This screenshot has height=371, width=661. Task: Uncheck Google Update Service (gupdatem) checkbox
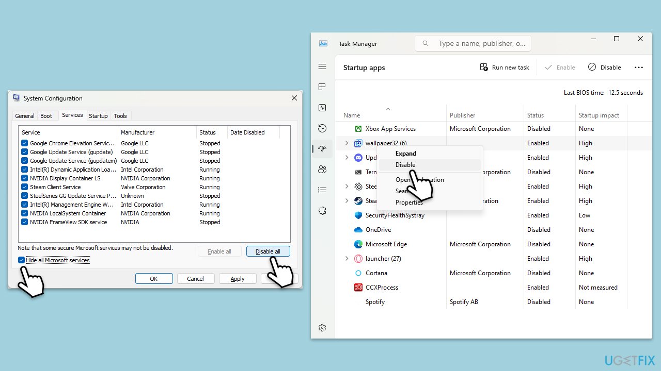[x=25, y=161]
